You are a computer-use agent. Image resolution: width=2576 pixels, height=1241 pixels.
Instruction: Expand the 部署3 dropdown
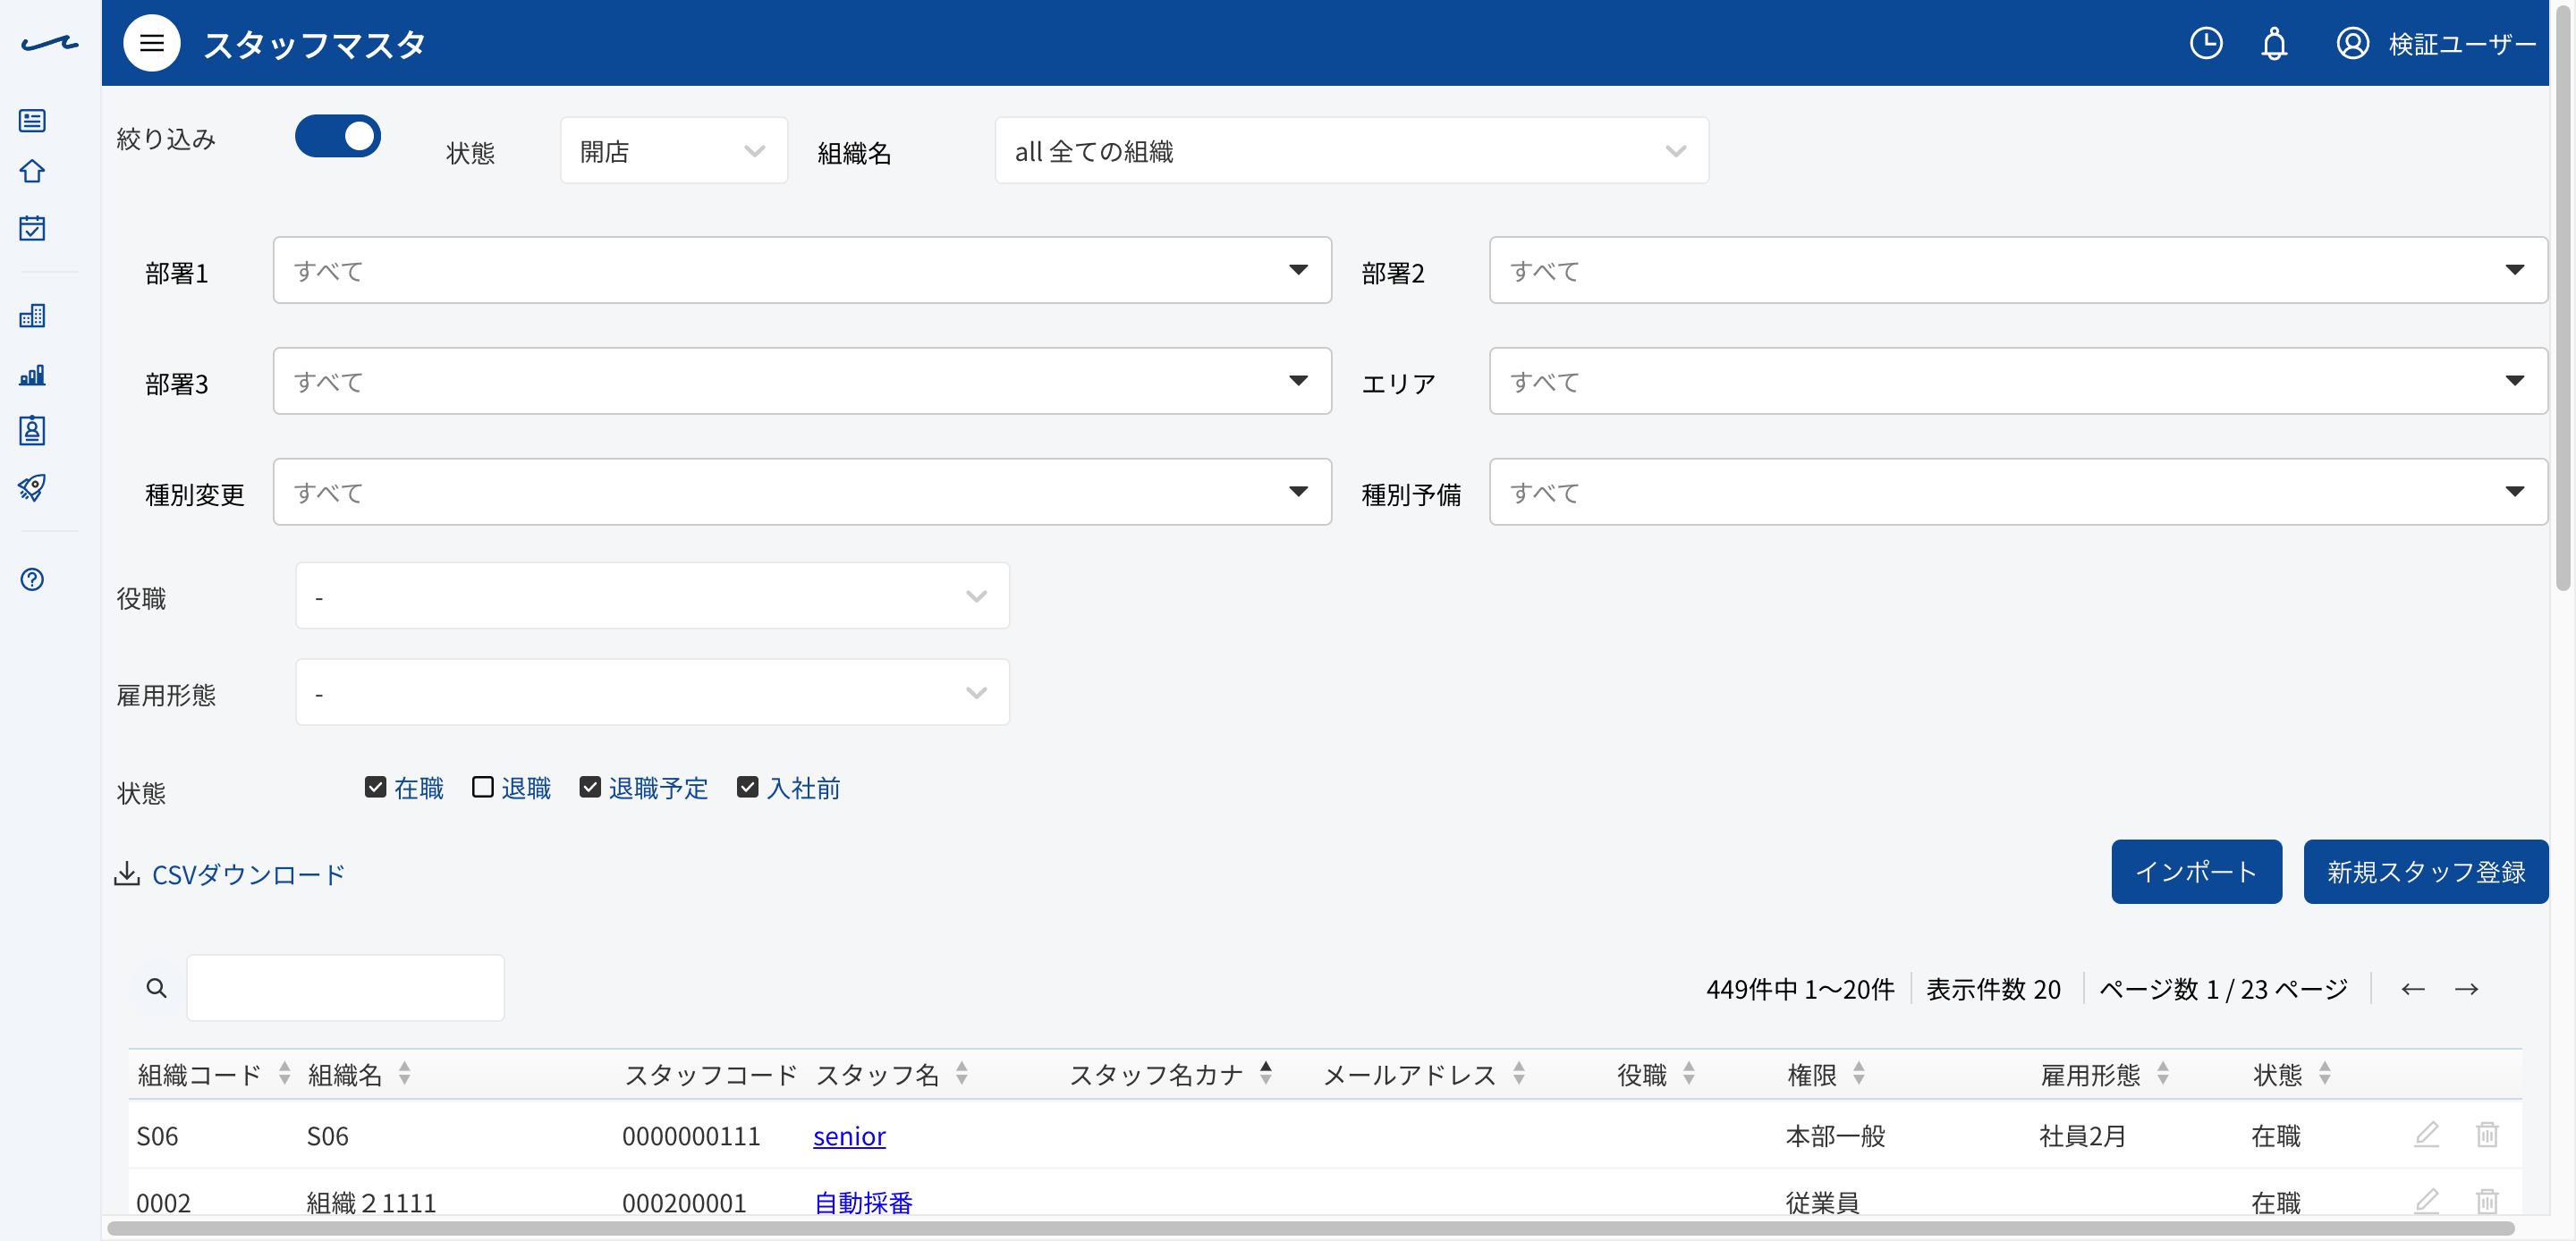click(801, 381)
